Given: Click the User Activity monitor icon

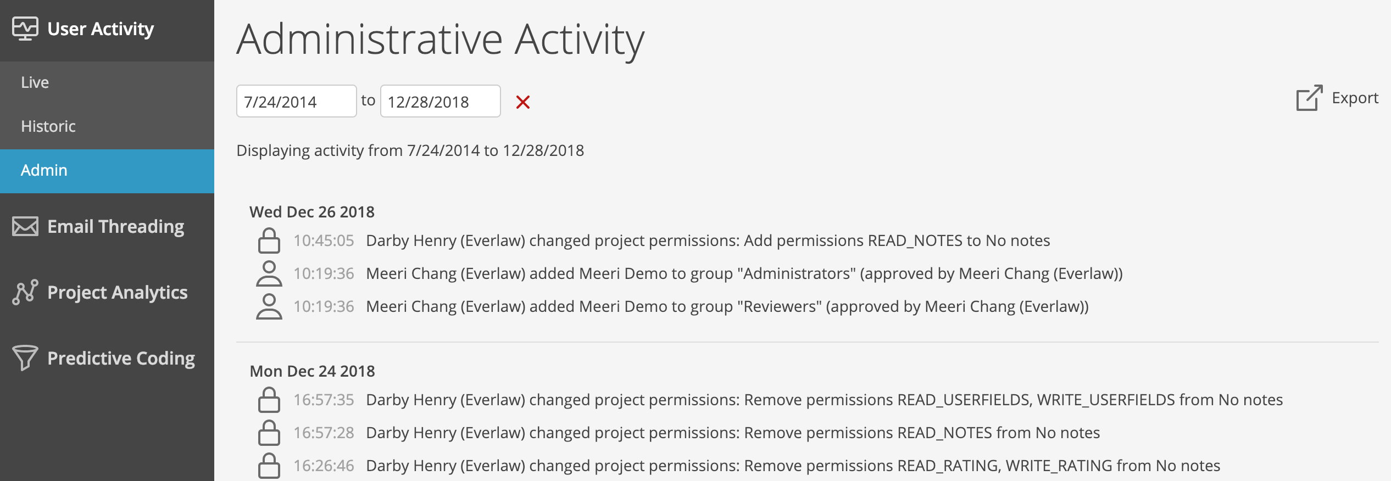Looking at the screenshot, I should [26, 28].
